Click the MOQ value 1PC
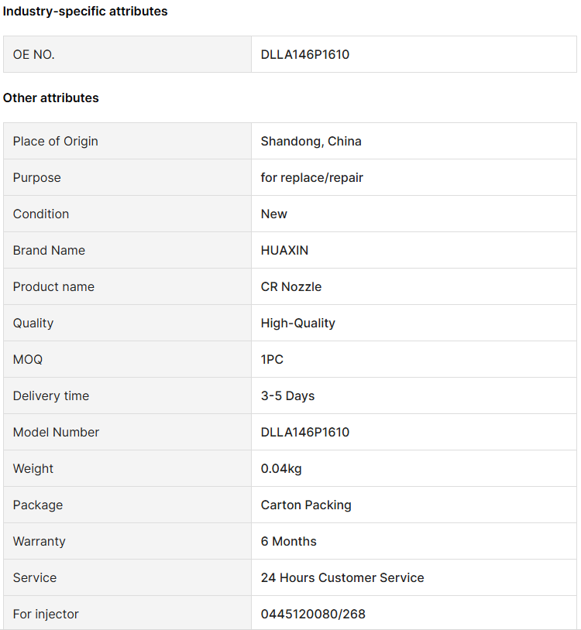The image size is (581, 630). [x=272, y=359]
